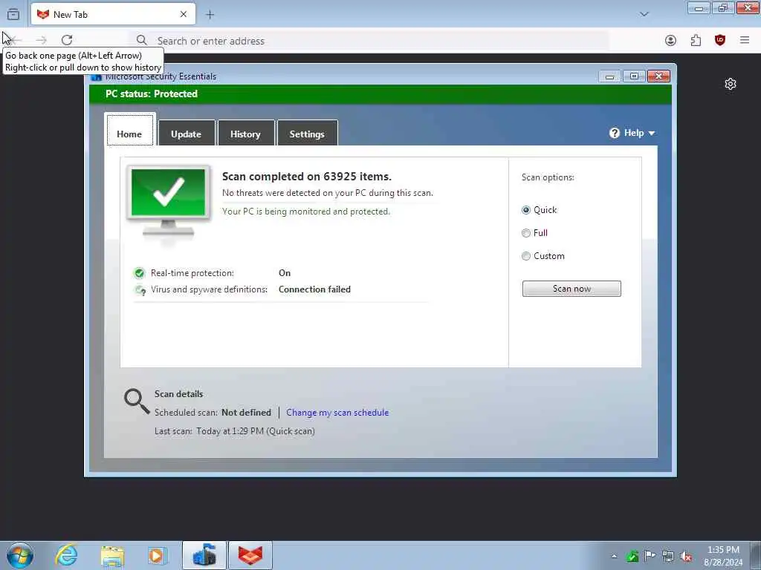
Task: Click the red fox browser taskbar button
Action: pyautogui.click(x=250, y=555)
